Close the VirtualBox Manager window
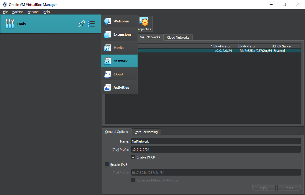305x195 pixels. [x=298, y=4]
